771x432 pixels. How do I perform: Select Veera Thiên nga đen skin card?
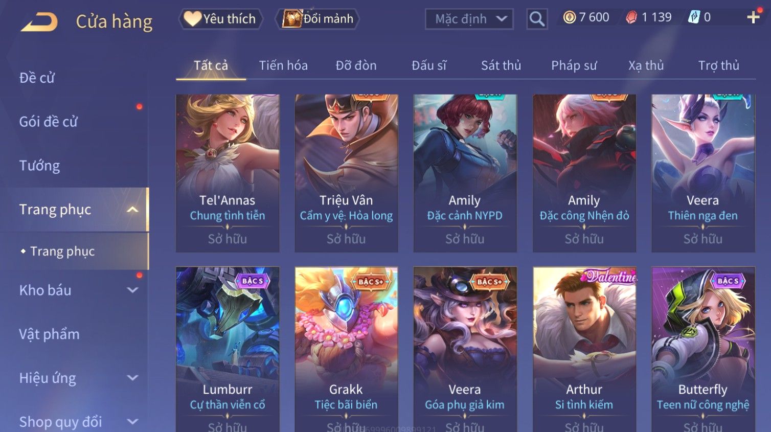point(703,173)
